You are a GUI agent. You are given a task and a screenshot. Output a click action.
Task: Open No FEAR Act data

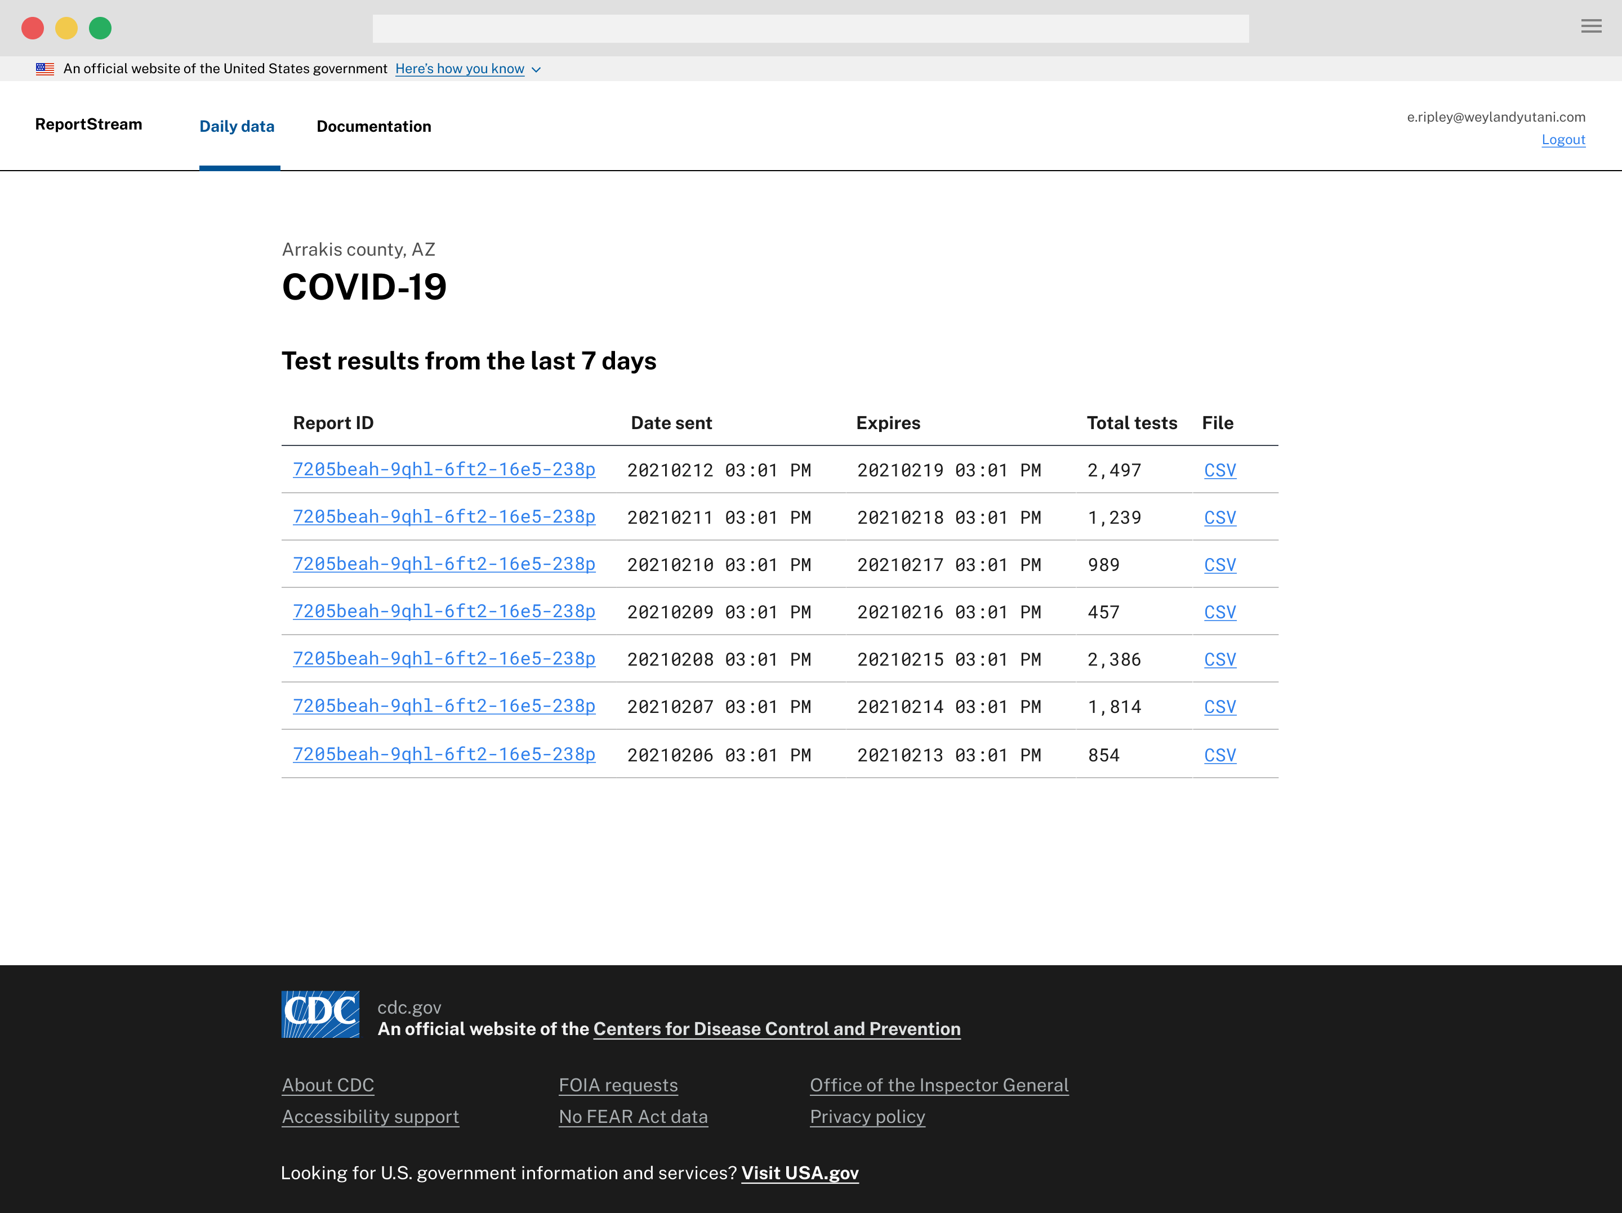(634, 1116)
